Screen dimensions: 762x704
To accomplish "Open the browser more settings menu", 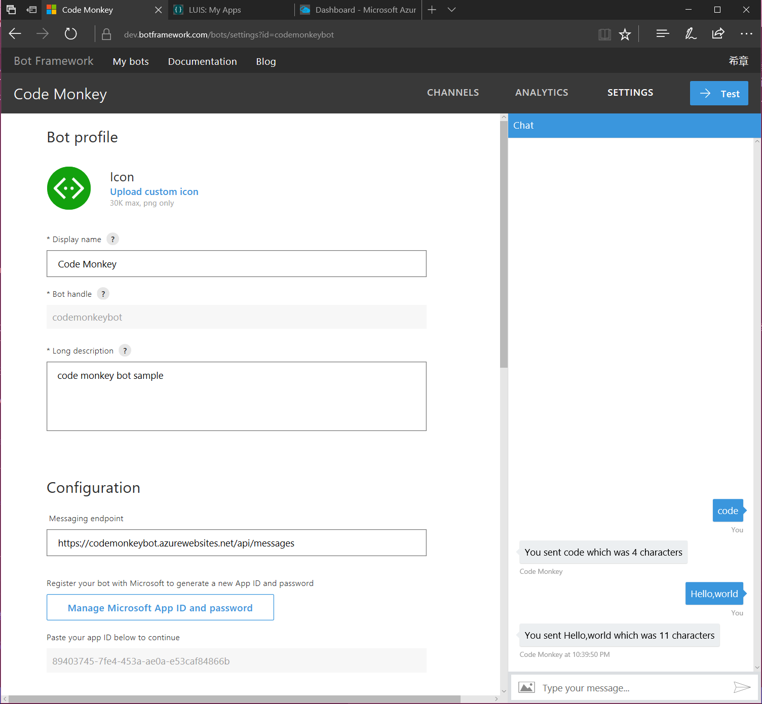I will (x=746, y=34).
